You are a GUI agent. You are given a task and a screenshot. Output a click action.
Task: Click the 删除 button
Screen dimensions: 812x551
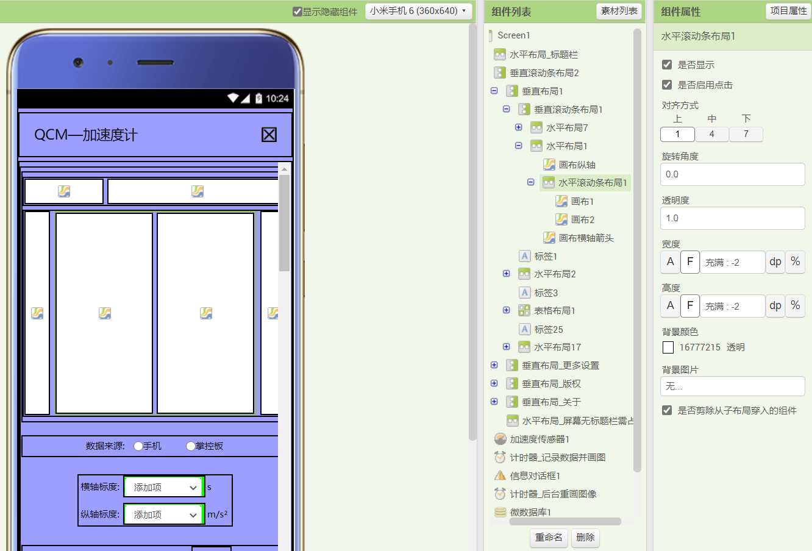[x=585, y=537]
